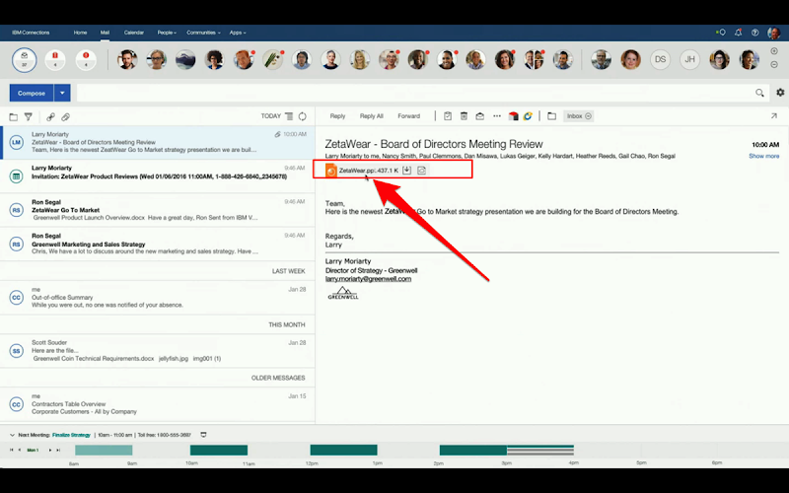Screen dimensions: 789x493
Task: Open the folders icon above message list
Action: point(14,116)
